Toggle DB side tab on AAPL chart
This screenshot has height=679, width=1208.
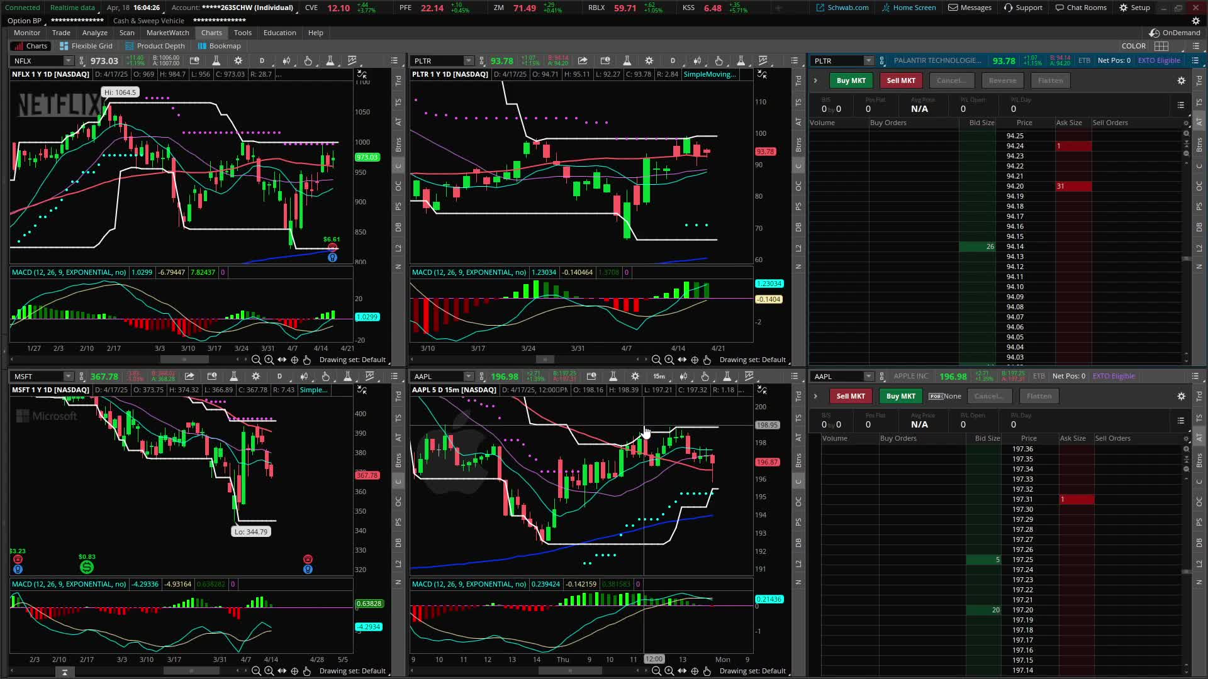coord(798,542)
